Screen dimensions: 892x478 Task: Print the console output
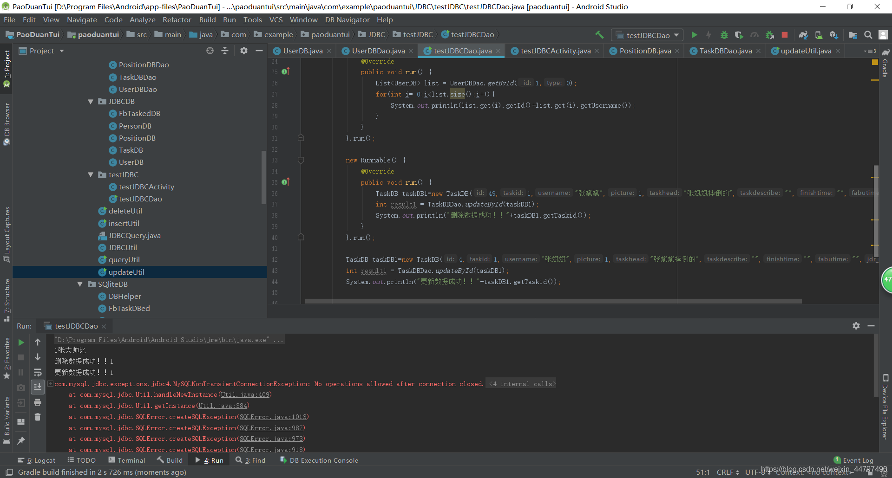[x=38, y=402]
